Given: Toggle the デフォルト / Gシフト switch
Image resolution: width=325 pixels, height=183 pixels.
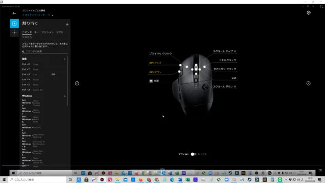Looking at the screenshot, I should click(x=193, y=154).
